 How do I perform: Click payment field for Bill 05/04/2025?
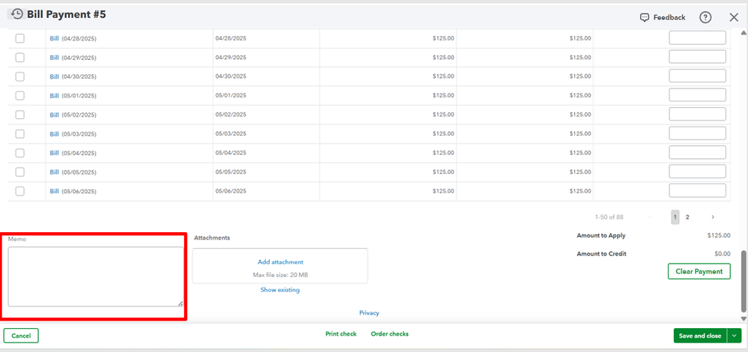697,152
